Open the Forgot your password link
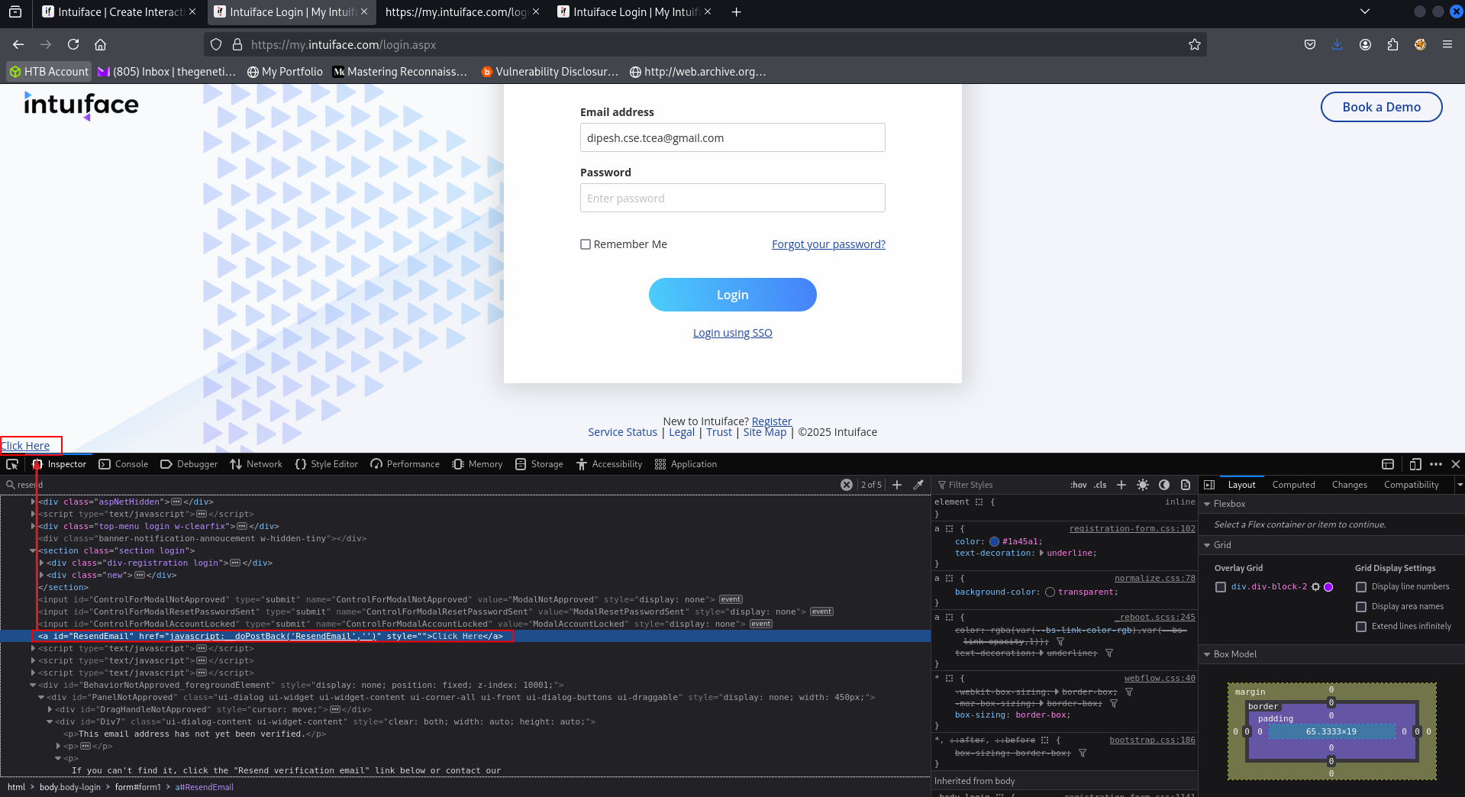The width and height of the screenshot is (1465, 797). [828, 244]
